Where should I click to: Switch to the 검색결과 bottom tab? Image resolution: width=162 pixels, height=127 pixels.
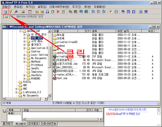(33, 123)
